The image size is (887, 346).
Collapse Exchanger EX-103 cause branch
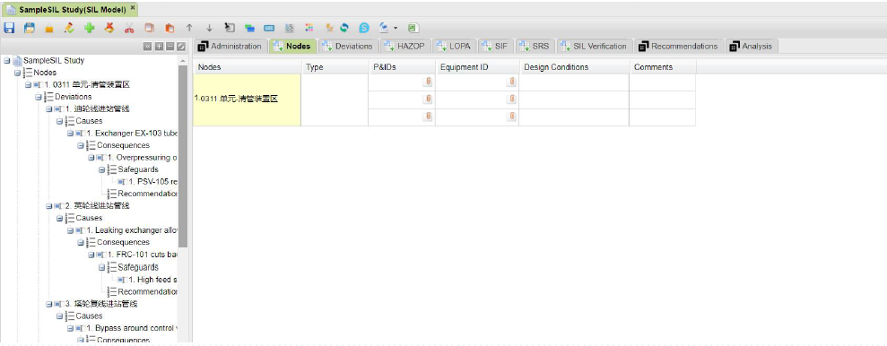pos(70,134)
